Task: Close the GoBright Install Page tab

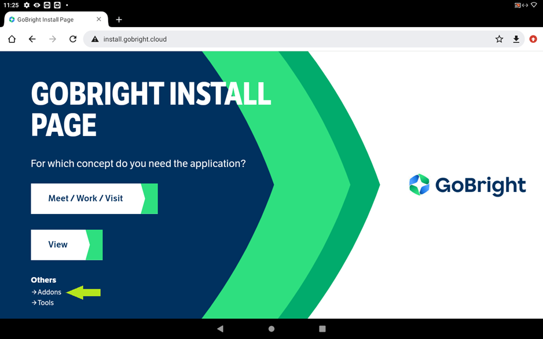Action: [98, 19]
